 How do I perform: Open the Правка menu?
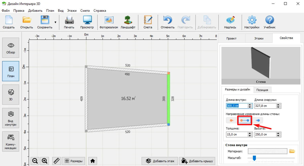19,11
